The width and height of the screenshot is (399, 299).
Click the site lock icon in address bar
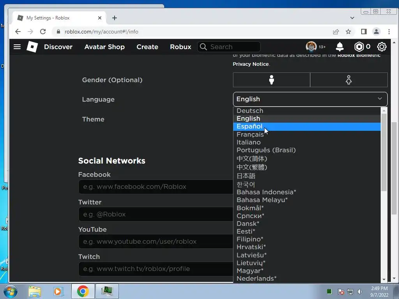[58, 32]
